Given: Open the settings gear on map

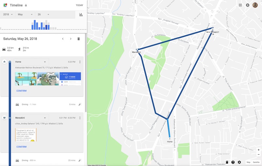Looking at the screenshot, I should tap(239, 162).
